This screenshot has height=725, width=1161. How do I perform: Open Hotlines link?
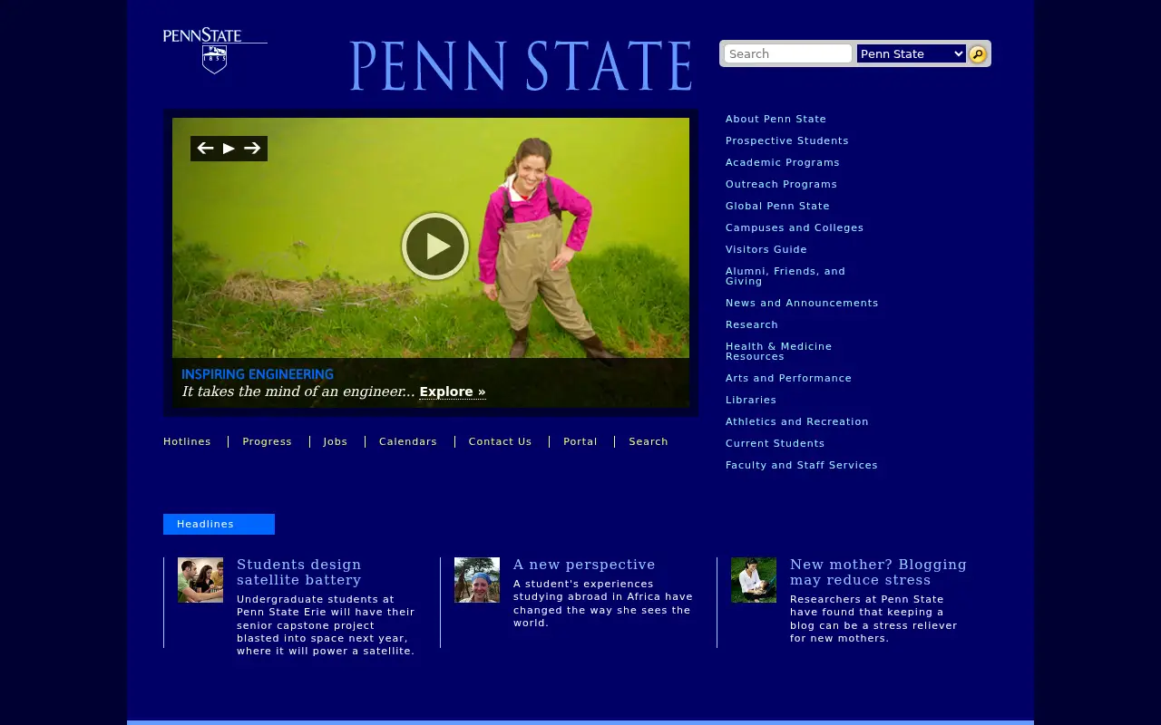(x=187, y=442)
